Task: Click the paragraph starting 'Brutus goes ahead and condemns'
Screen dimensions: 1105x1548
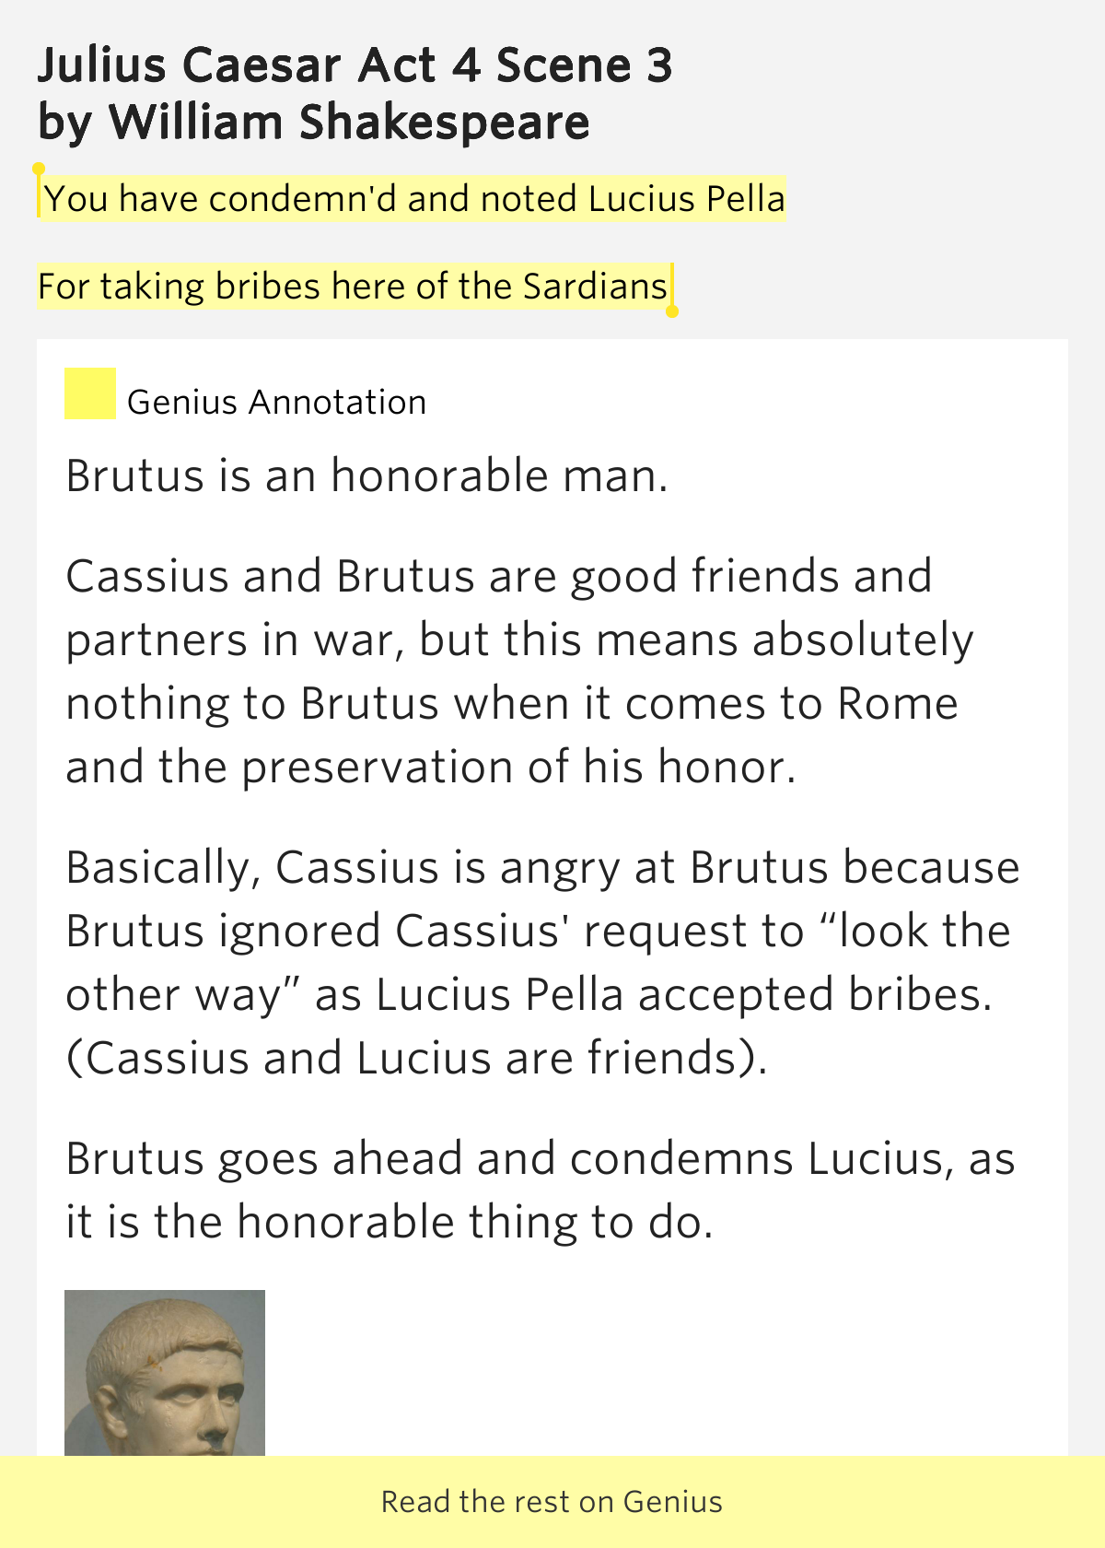Action: pos(541,1190)
